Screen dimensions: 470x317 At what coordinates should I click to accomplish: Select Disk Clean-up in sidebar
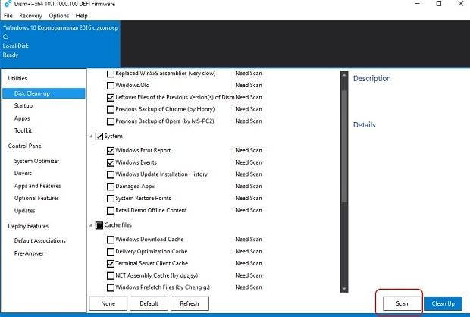point(44,93)
